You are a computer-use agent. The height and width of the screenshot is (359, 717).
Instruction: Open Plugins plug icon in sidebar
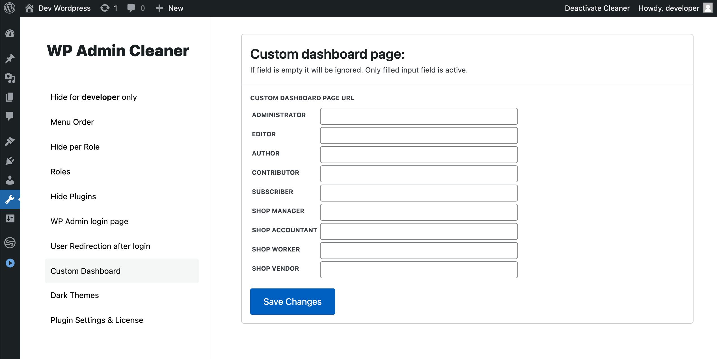click(x=10, y=161)
